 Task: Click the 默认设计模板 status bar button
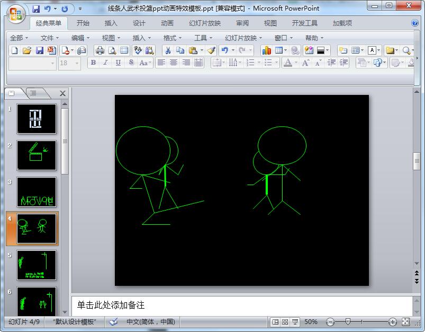[74, 322]
